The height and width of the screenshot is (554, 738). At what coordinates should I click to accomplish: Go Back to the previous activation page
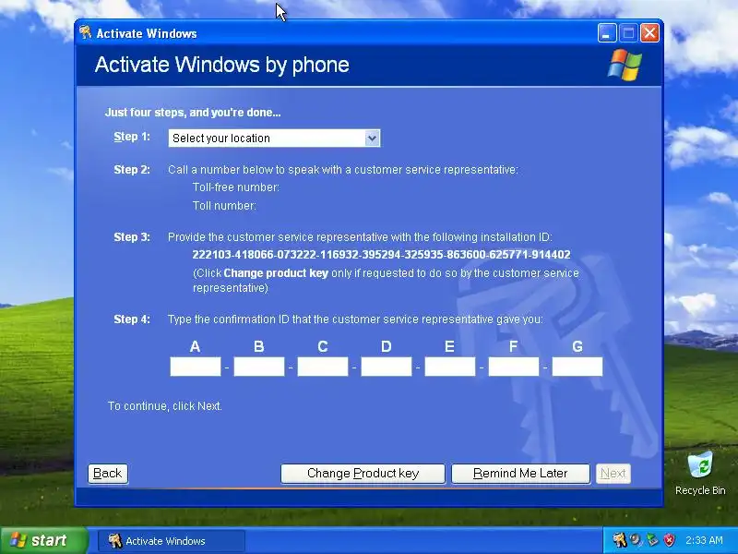pyautogui.click(x=108, y=474)
